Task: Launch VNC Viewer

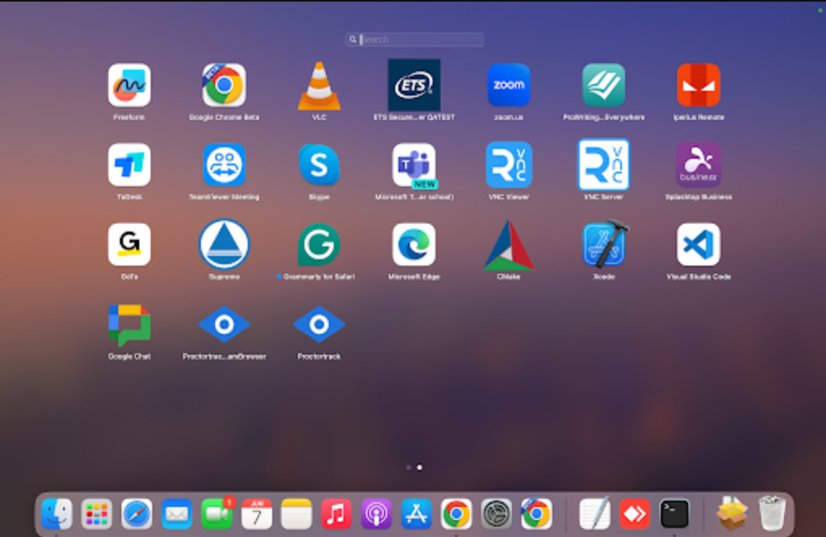Action: [x=509, y=165]
